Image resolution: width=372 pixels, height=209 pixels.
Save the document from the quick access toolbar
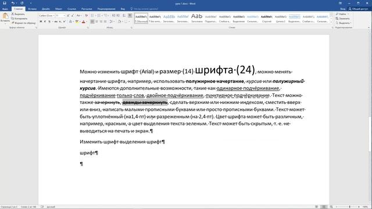pyautogui.click(x=4, y=3)
